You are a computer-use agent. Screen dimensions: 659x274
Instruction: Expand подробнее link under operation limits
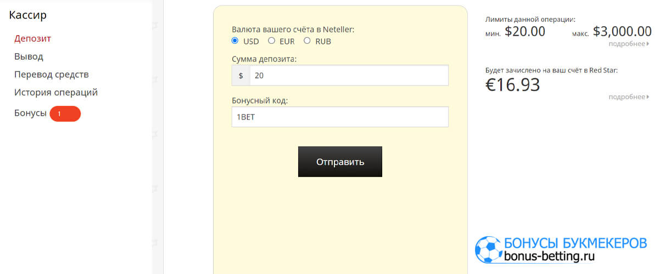[x=629, y=44]
